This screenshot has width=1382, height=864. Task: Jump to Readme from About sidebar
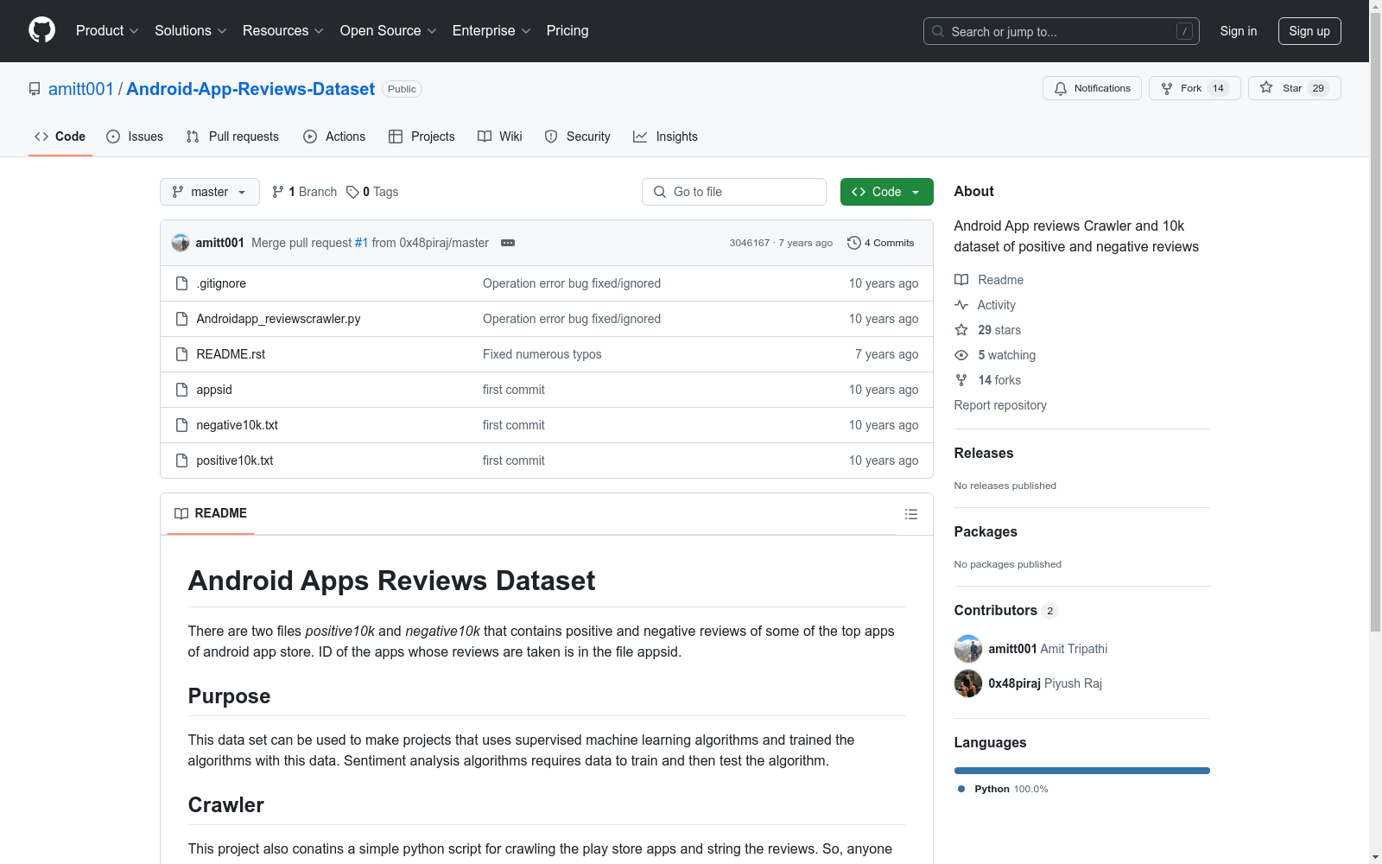989,280
